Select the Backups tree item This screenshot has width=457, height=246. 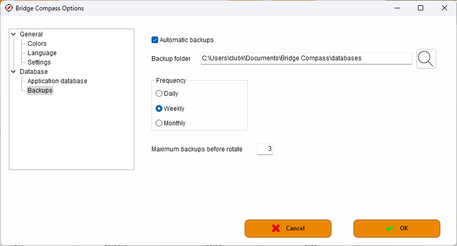(x=40, y=90)
